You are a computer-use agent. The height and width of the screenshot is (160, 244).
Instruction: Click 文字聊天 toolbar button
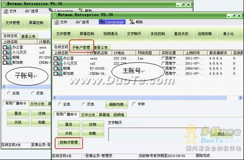[134, 34]
